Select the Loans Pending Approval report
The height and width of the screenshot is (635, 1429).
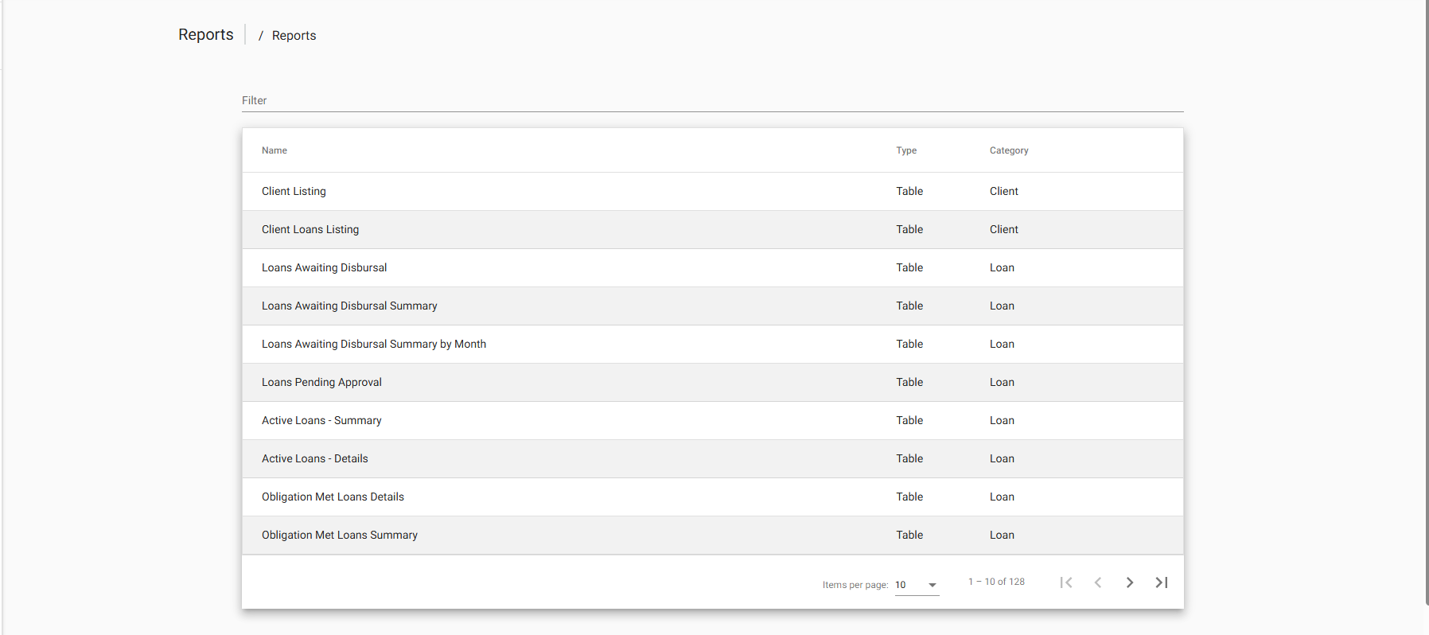[x=321, y=382]
